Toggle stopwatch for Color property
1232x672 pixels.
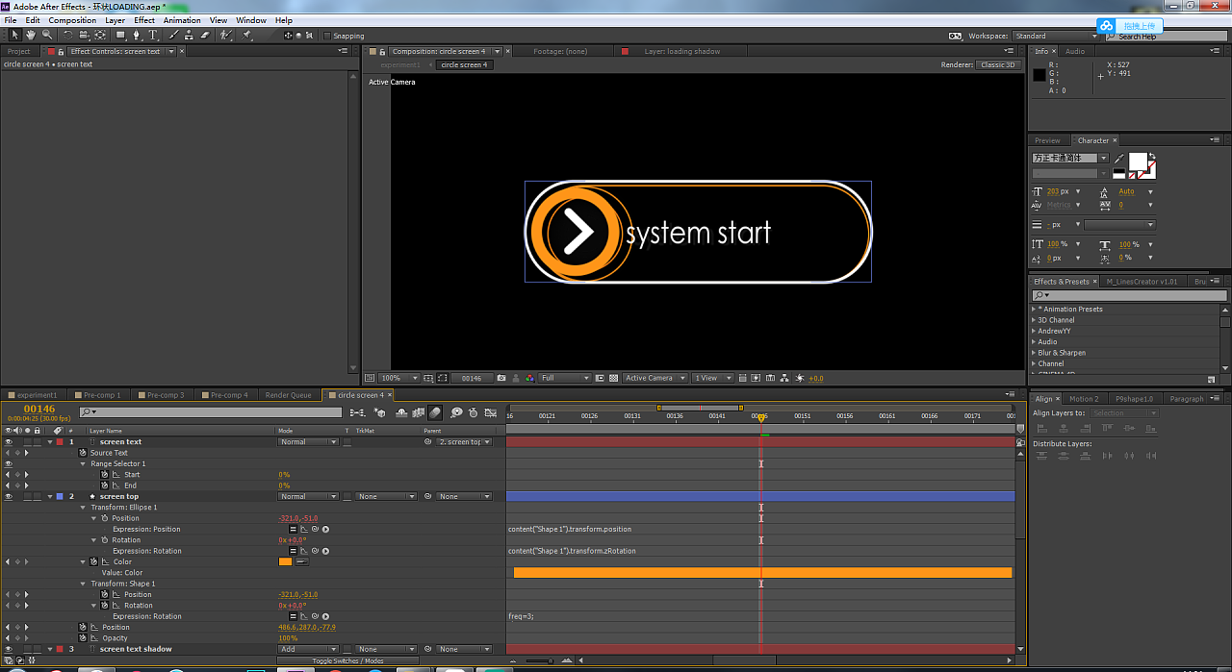tap(94, 562)
